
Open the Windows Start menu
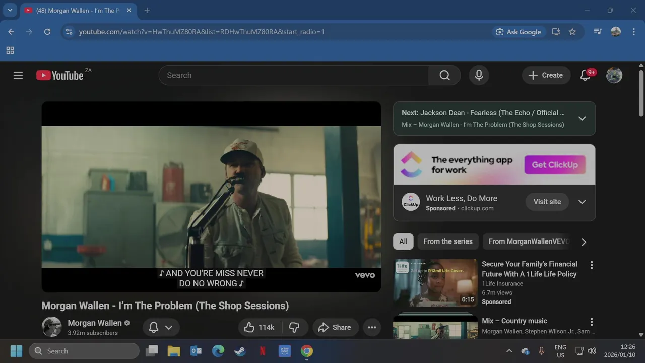(16, 351)
